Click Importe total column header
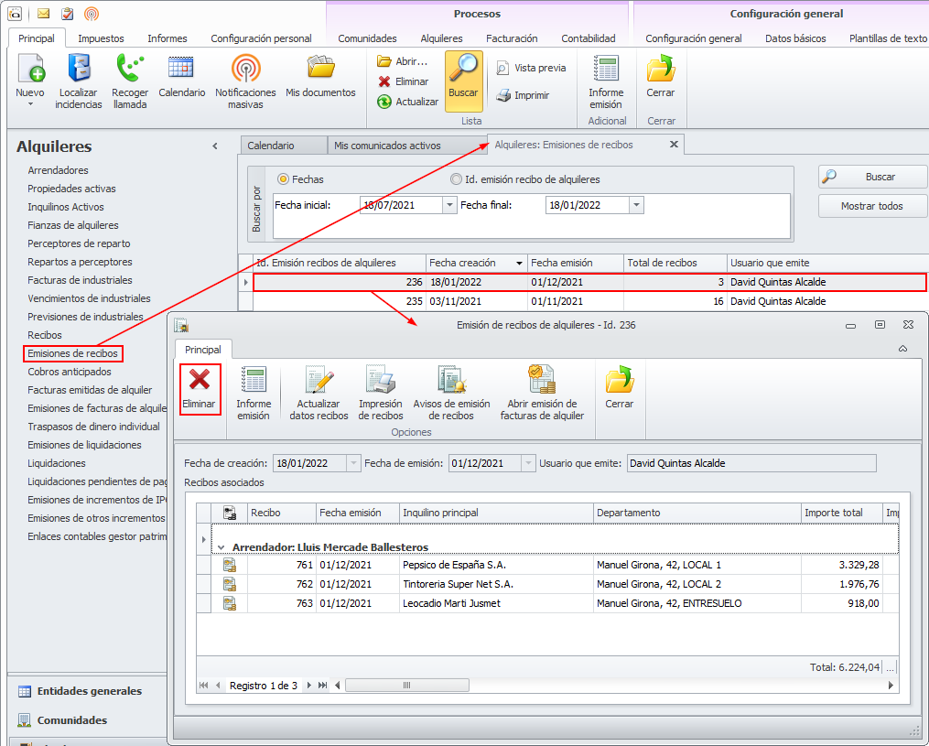 point(841,514)
